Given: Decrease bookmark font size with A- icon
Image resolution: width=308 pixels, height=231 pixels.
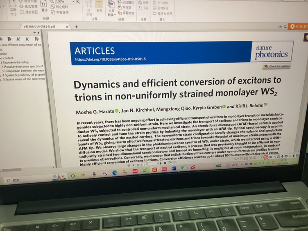Looking at the screenshot, I should [27, 38].
